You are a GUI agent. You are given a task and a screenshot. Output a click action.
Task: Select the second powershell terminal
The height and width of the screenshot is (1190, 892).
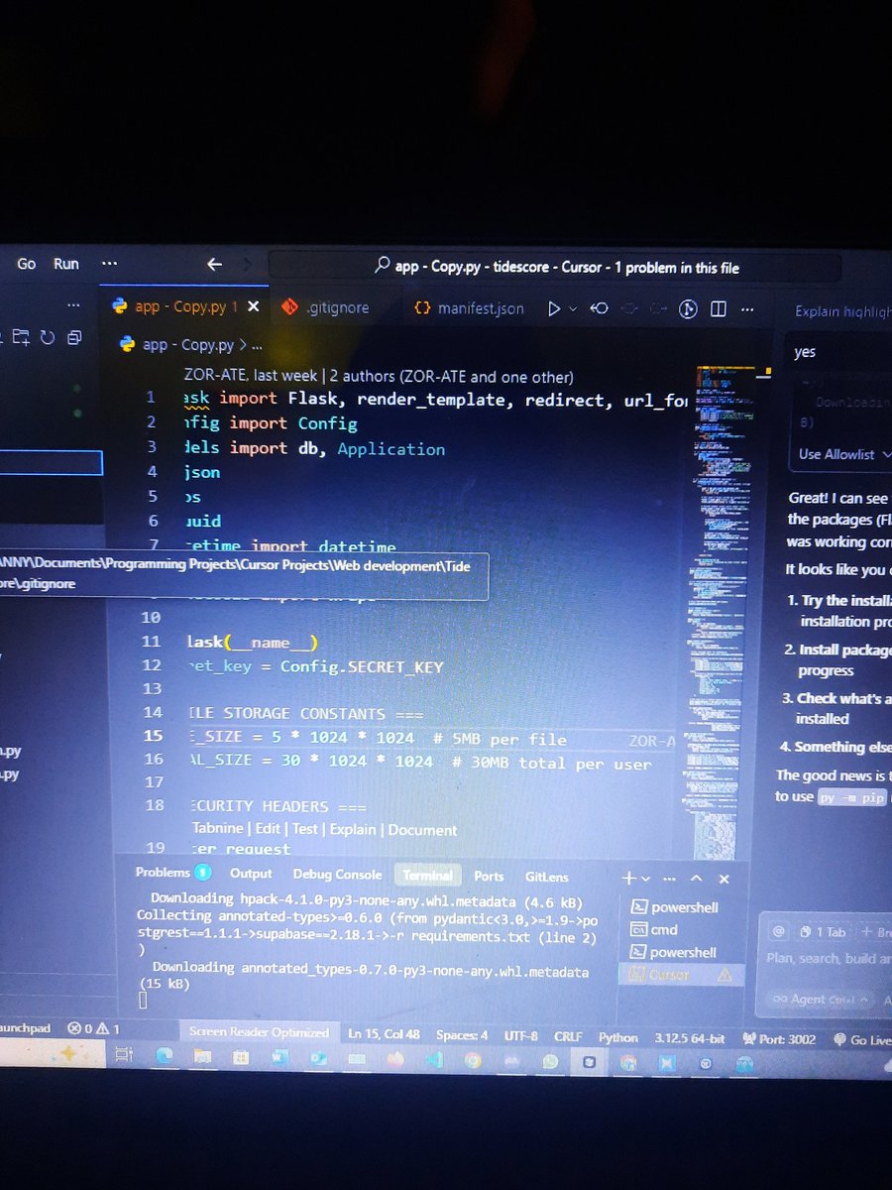coord(675,952)
